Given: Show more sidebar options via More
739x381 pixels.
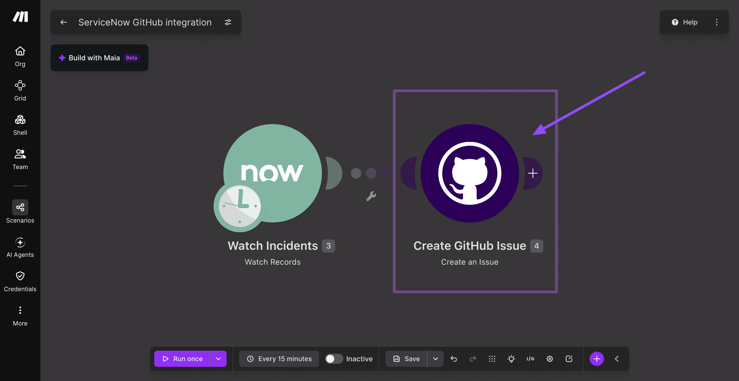Looking at the screenshot, I should 20,316.
